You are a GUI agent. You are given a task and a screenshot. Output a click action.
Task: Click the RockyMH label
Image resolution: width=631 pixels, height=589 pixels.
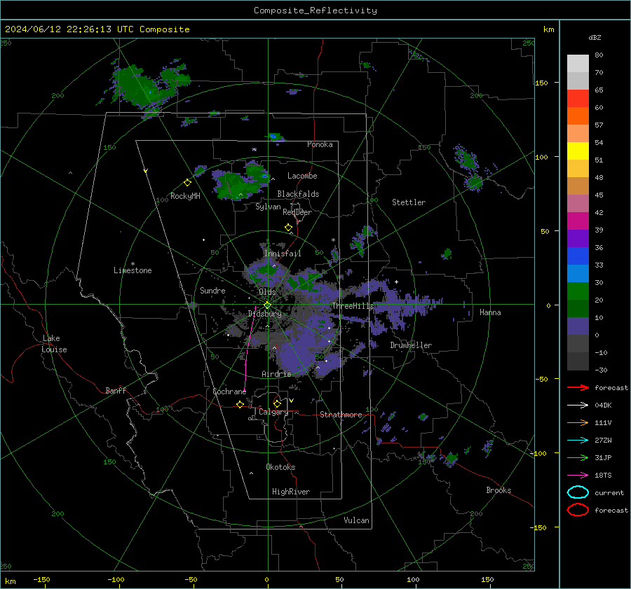pos(185,196)
